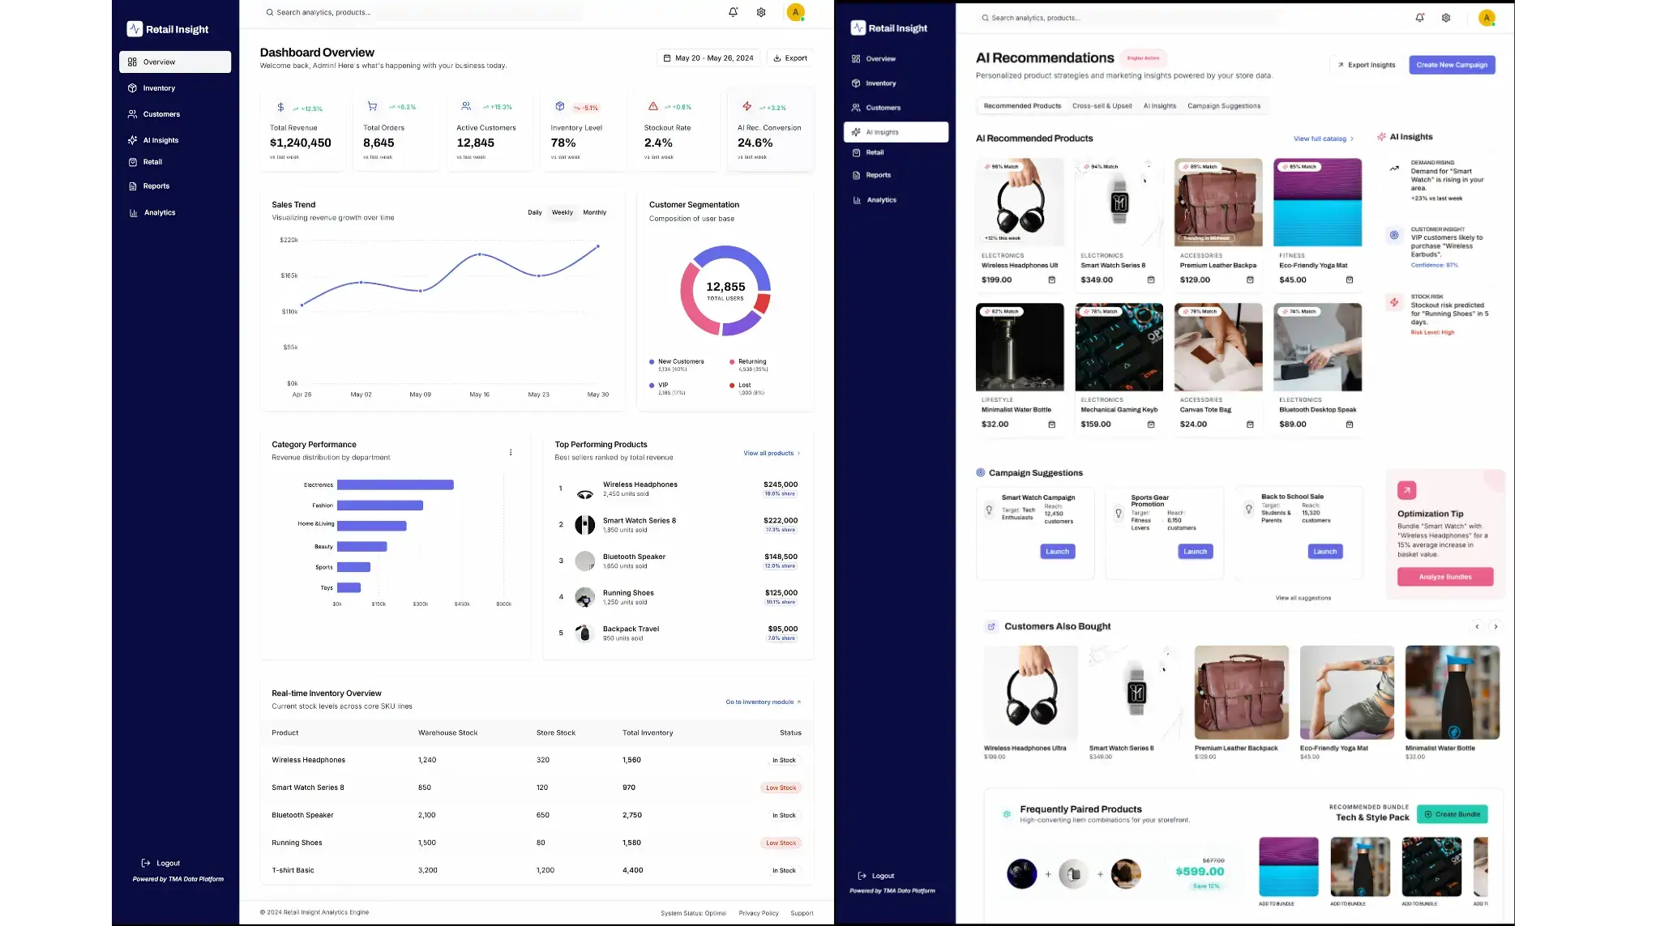Screen dimensions: 1660x926
Task: Click search field in Dashboard Overview window
Action: pyautogui.click(x=423, y=12)
